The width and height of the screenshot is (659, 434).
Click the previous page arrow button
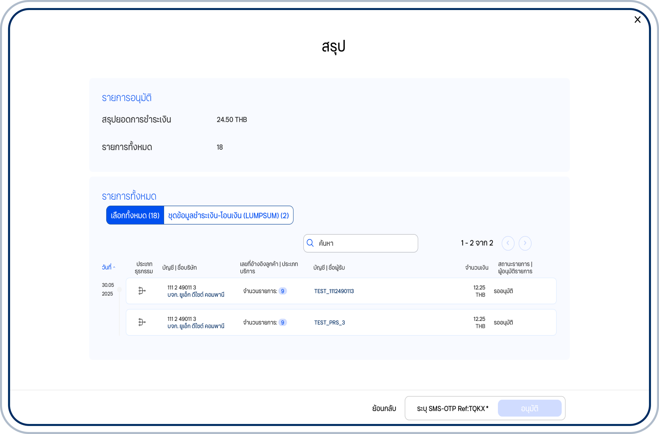tap(508, 243)
